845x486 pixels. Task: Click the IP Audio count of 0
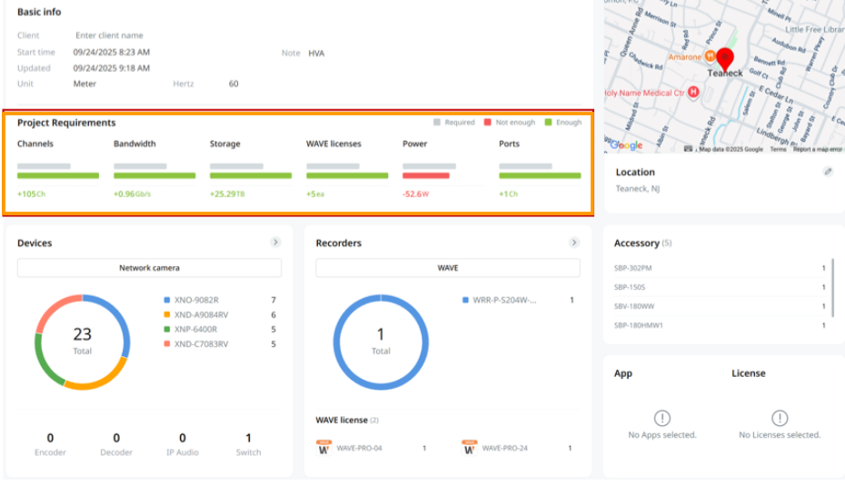[182, 438]
